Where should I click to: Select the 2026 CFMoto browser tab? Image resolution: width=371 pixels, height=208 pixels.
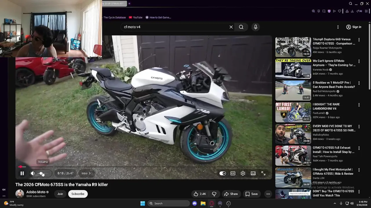point(114,3)
